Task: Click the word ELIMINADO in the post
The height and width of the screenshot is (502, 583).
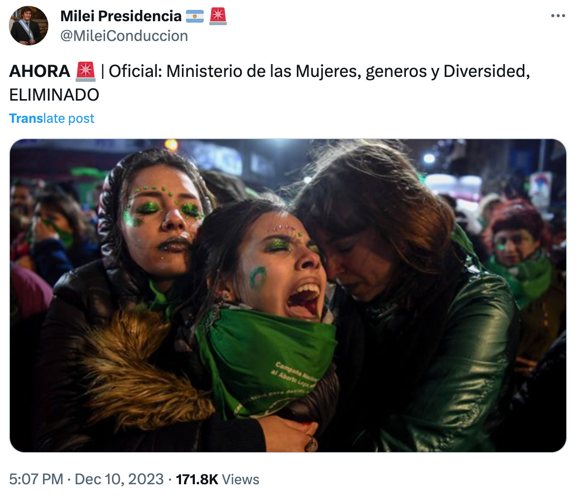Action: pyautogui.click(x=54, y=95)
